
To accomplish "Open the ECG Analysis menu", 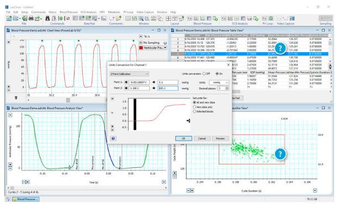I will [88, 12].
